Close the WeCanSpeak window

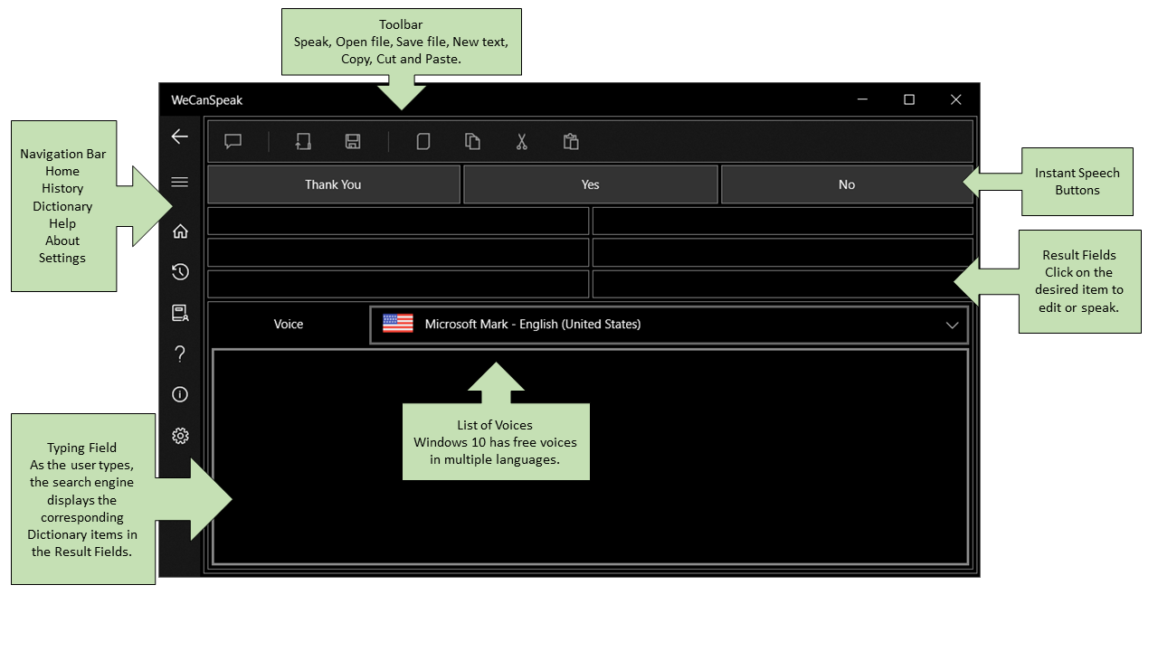click(x=956, y=99)
